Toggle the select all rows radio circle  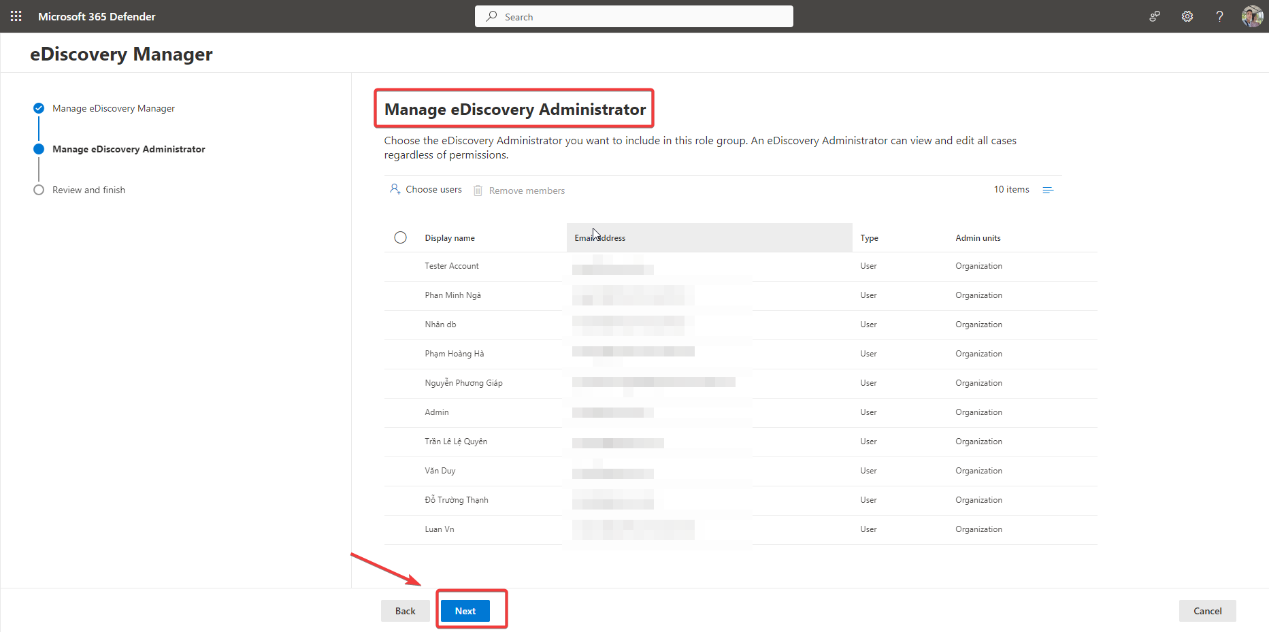point(400,237)
